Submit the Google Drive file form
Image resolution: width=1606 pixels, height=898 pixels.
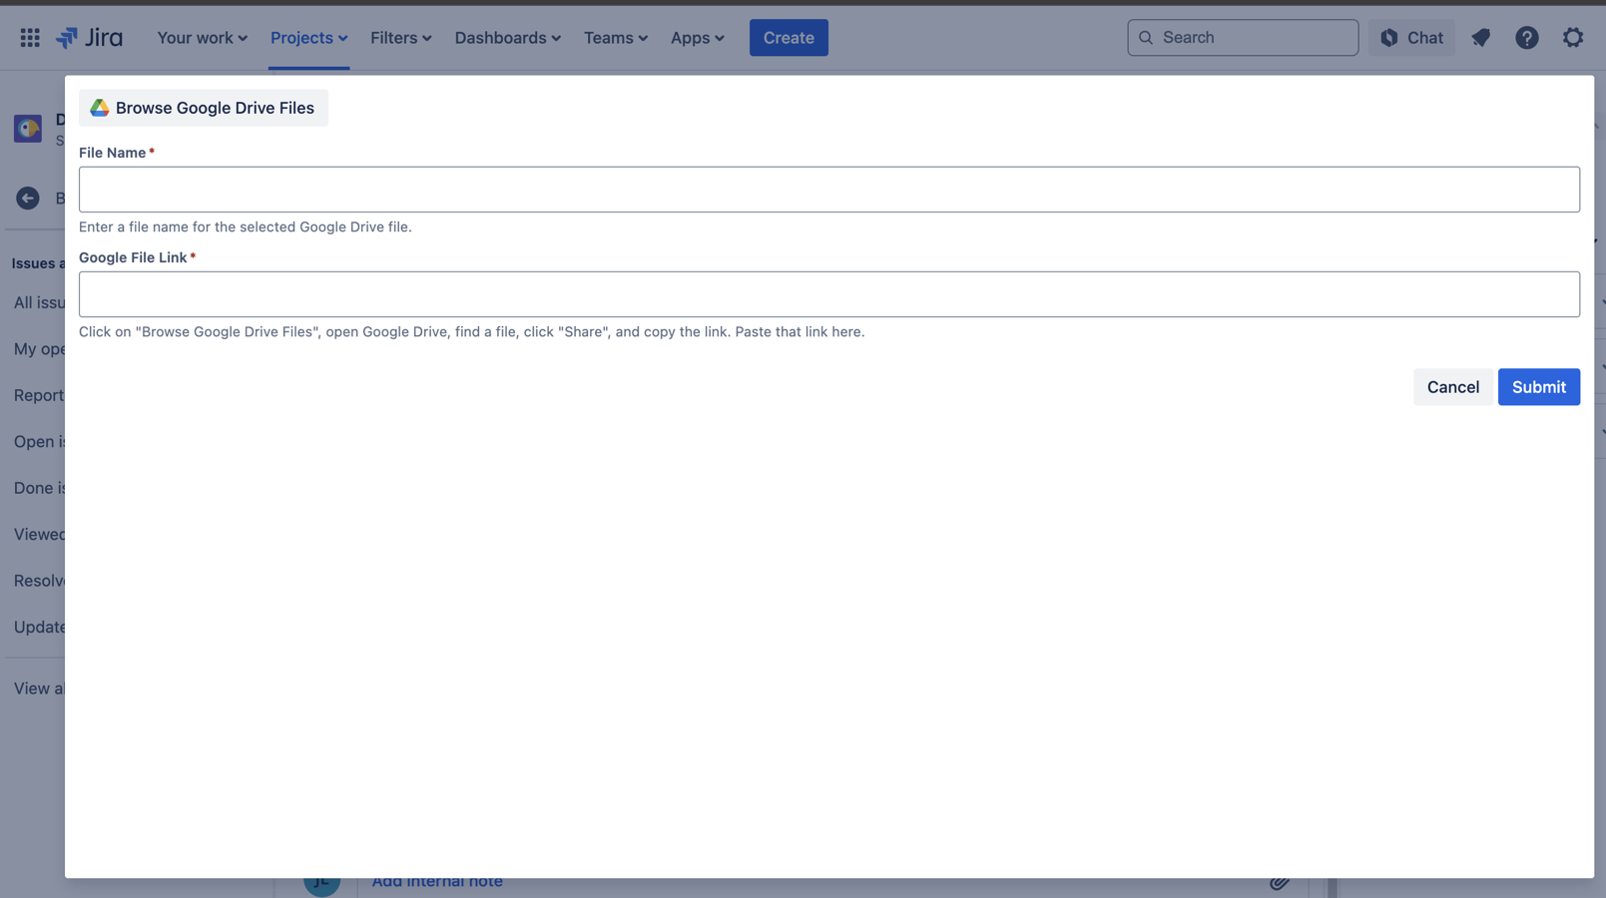click(x=1538, y=387)
